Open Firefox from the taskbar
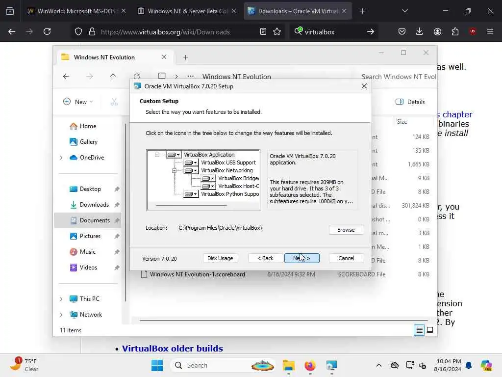 click(x=310, y=365)
